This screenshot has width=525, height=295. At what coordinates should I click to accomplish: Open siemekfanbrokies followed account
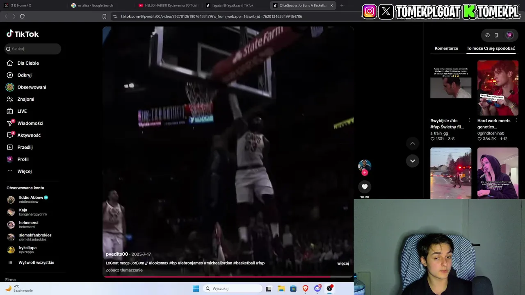coord(30,237)
